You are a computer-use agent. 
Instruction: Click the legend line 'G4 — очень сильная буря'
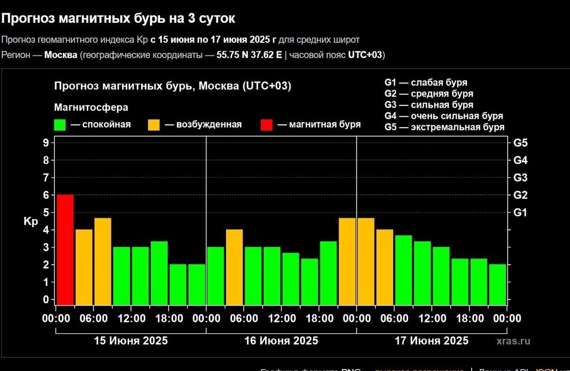[444, 116]
